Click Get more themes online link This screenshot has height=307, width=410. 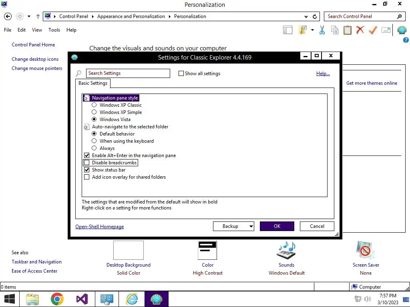(x=372, y=83)
